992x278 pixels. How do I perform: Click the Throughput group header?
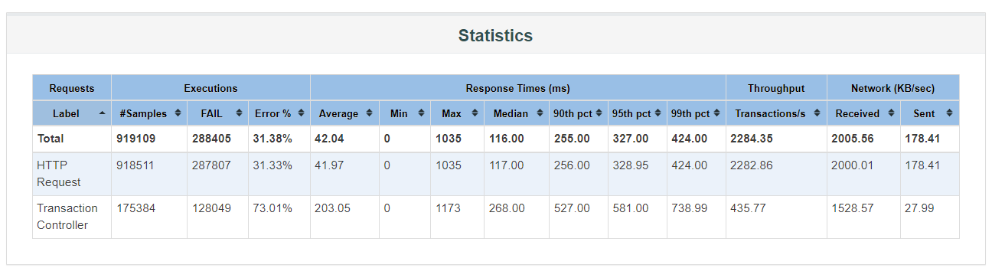(x=776, y=88)
